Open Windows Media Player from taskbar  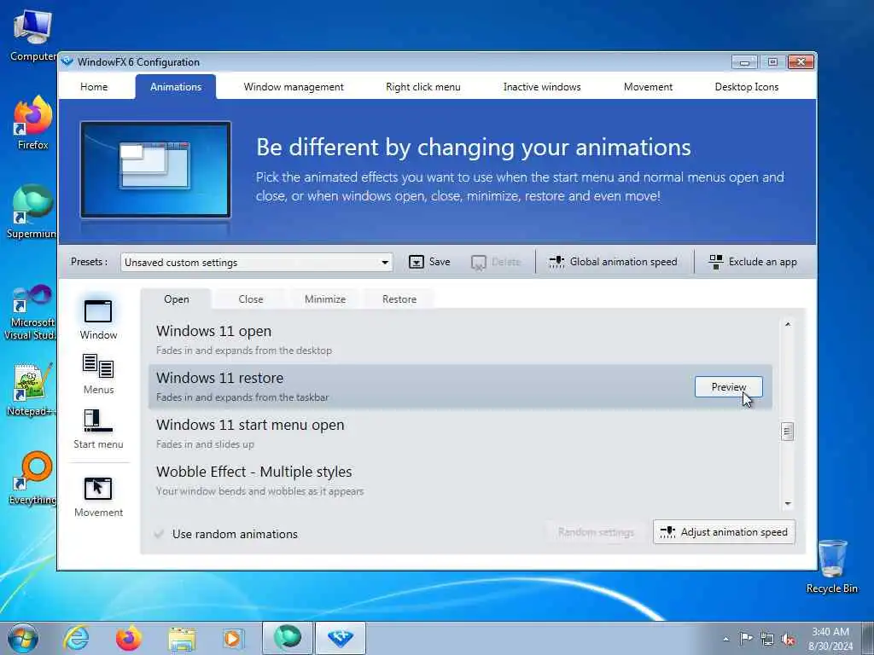coord(234,638)
